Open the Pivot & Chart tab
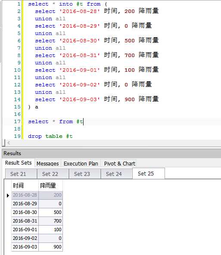The height and width of the screenshot is (255, 221). [119, 163]
